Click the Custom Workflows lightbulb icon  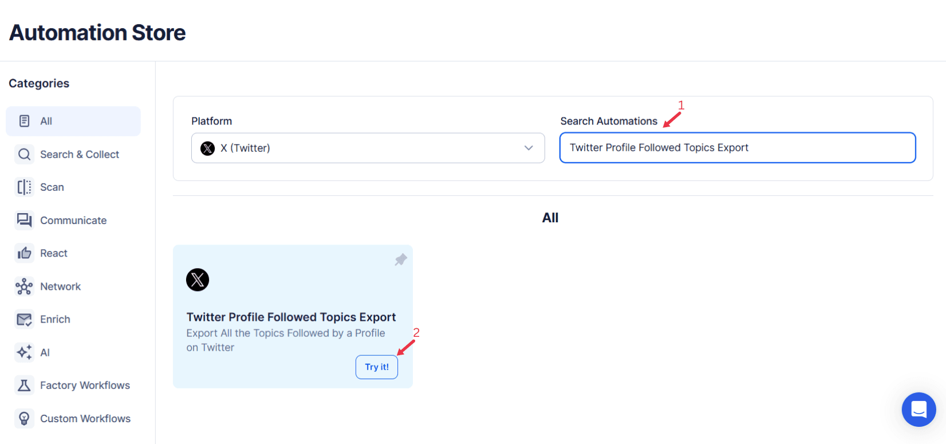[24, 418]
